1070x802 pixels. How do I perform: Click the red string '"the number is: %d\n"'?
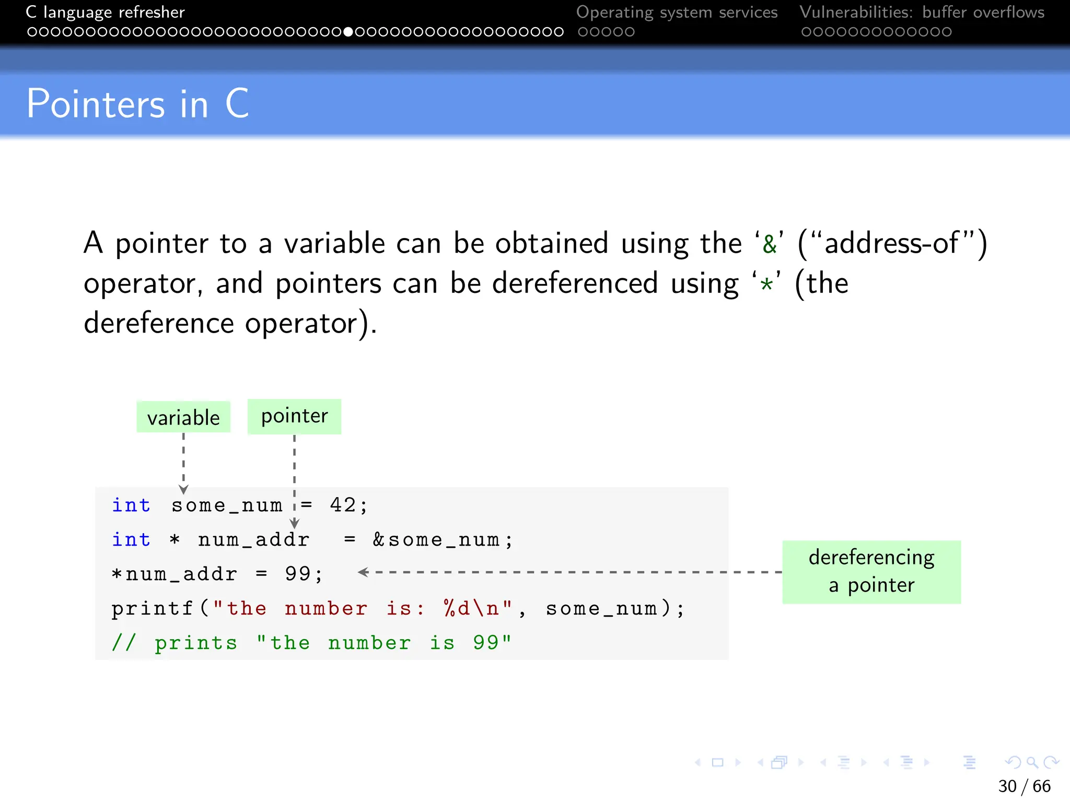pyautogui.click(x=363, y=609)
